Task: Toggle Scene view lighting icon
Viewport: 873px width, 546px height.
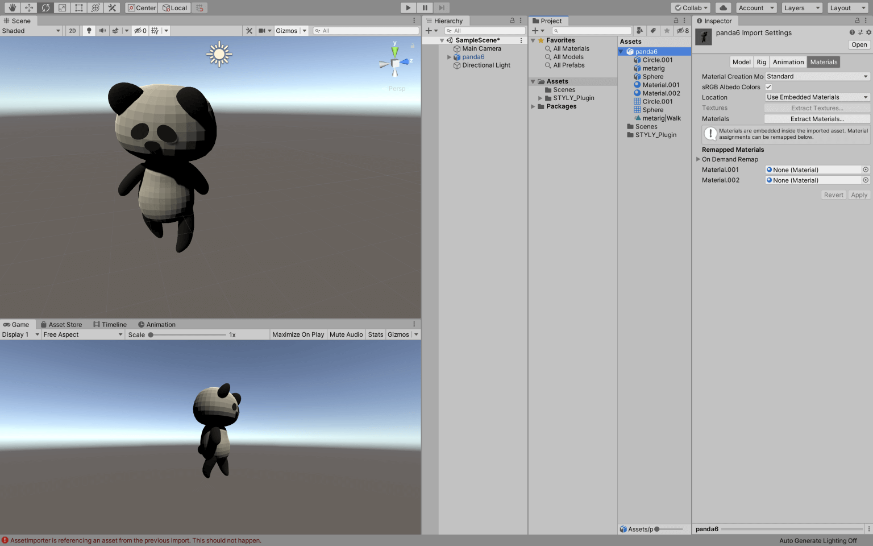Action: 89,30
